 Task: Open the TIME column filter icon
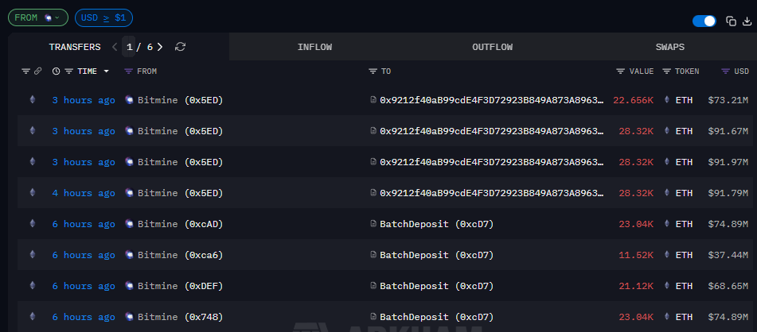tap(69, 71)
